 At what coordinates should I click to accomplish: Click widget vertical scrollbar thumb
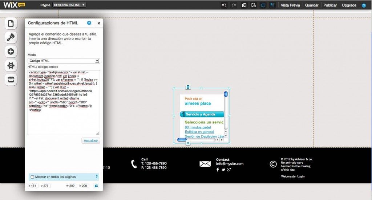coord(226,94)
